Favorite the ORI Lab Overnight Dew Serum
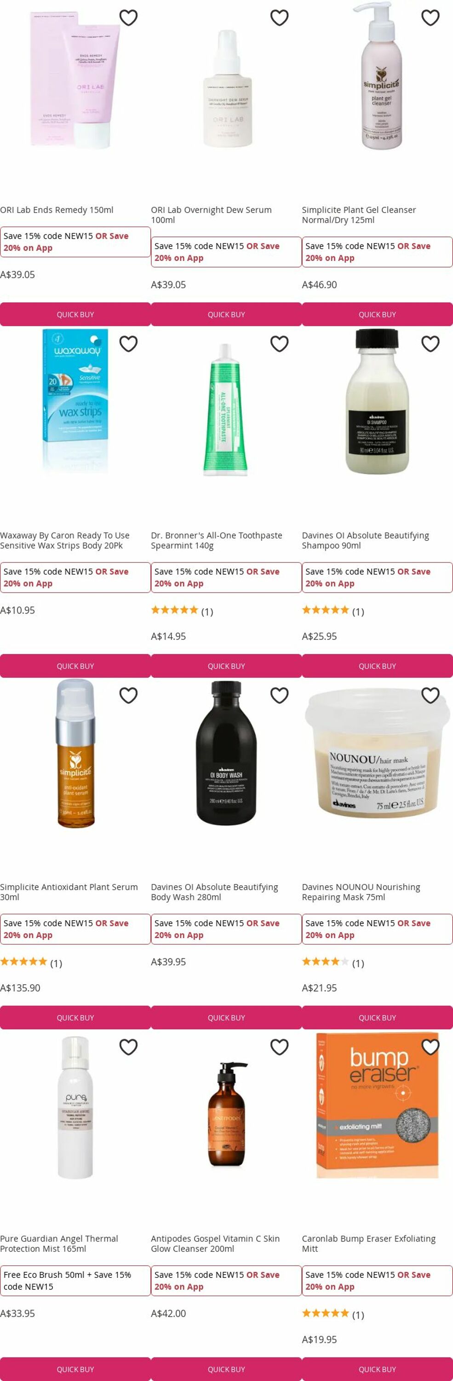Image resolution: width=453 pixels, height=1381 pixels. pyautogui.click(x=280, y=17)
